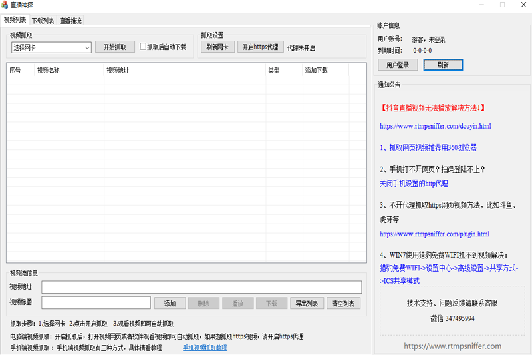Focus the 视频地址 input field
Screen dimensions: 532x355
click(201, 287)
